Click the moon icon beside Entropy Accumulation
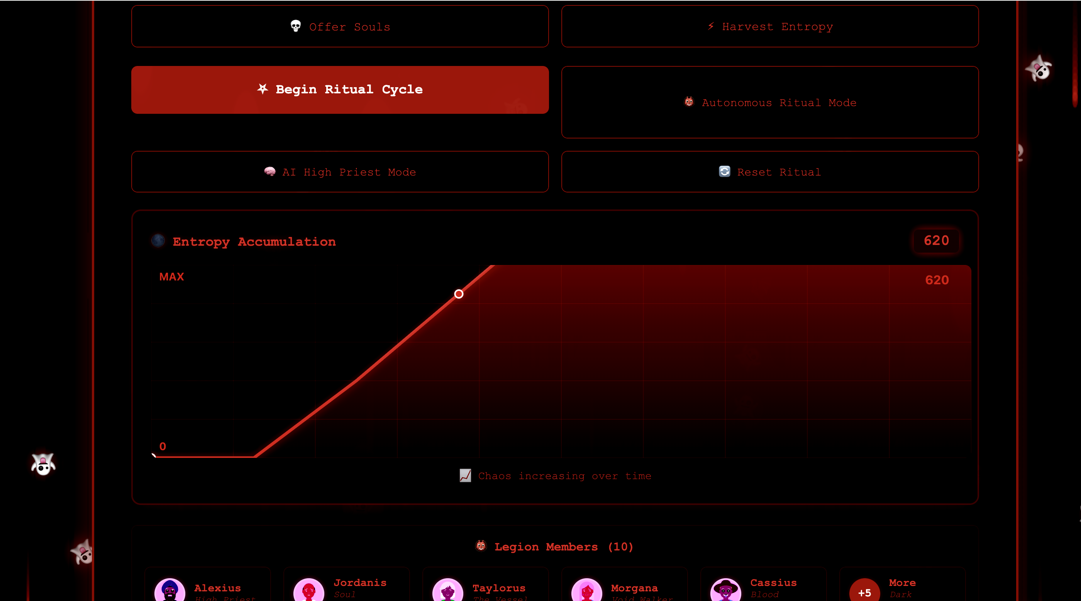The height and width of the screenshot is (601, 1081). point(158,241)
